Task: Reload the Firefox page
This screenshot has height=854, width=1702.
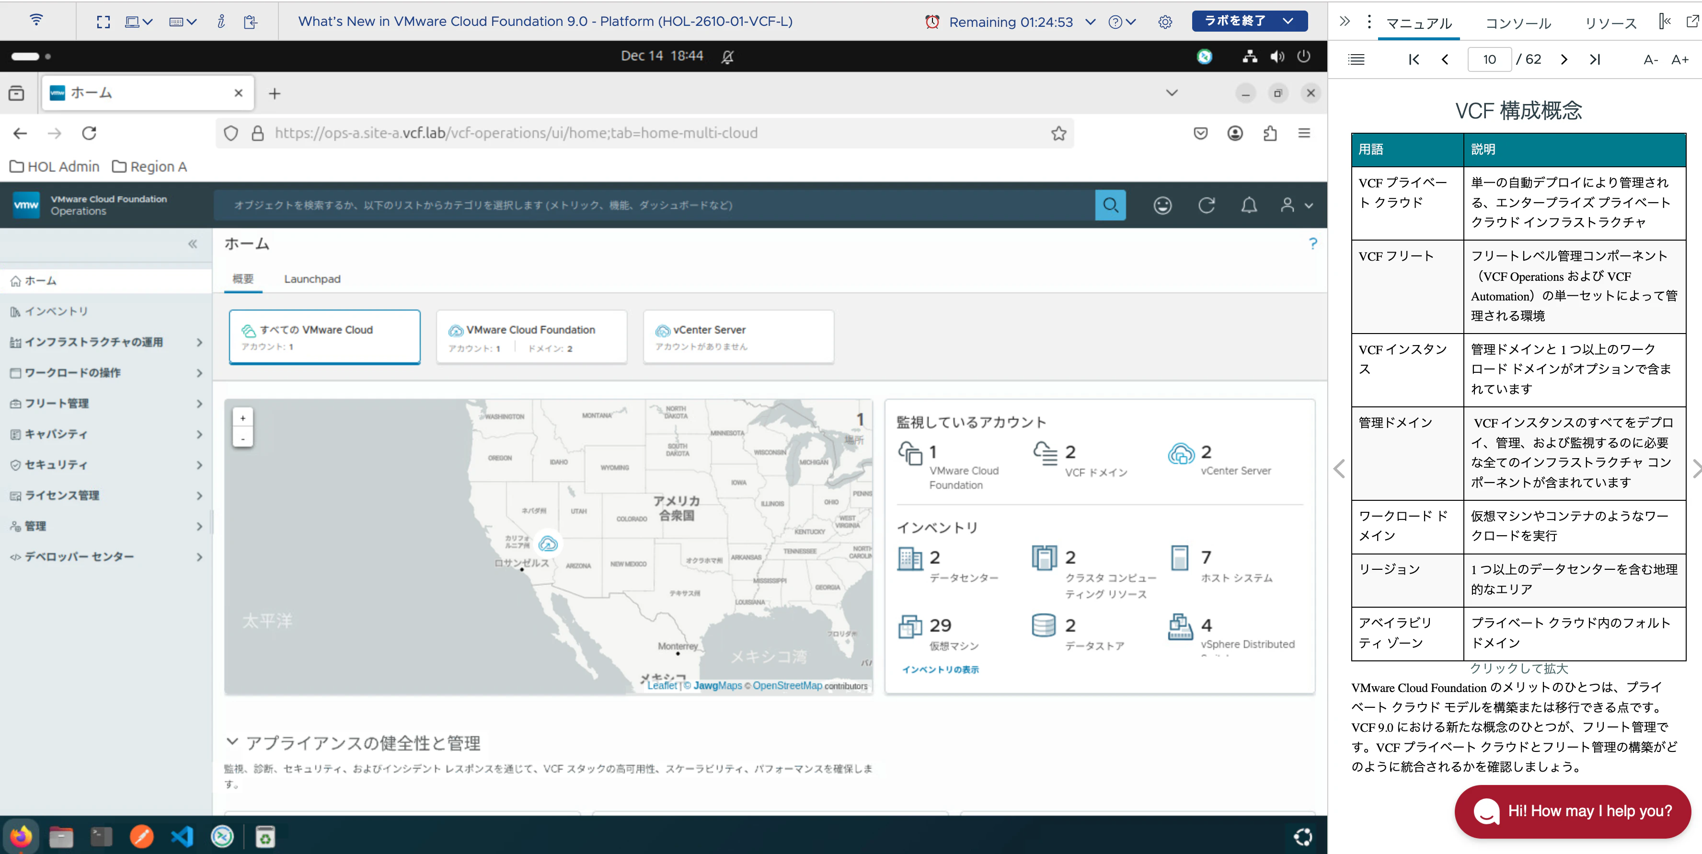Action: (x=89, y=134)
